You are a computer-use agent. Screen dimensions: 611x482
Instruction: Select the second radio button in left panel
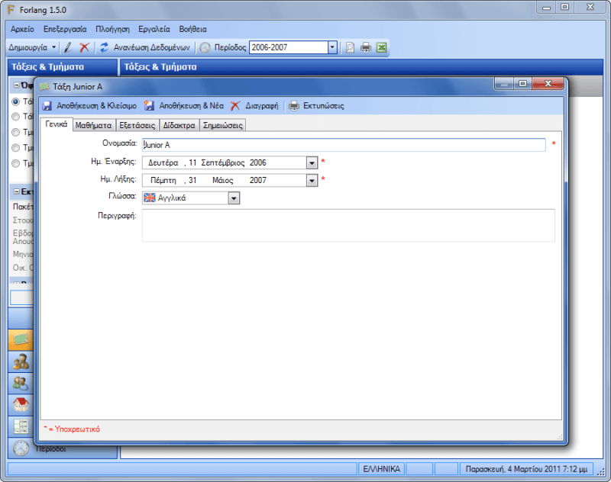tap(15, 117)
